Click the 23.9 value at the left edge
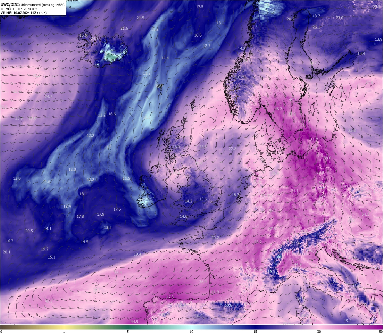This screenshot has height=334, width=383. (x=19, y=118)
